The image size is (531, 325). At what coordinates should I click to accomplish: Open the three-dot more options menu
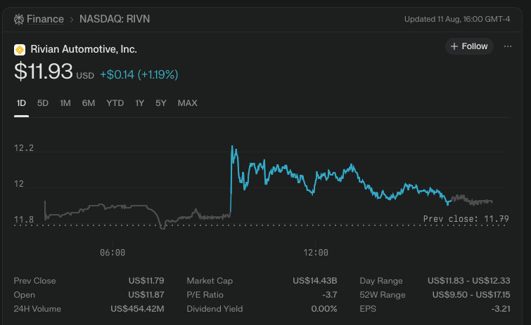pyautogui.click(x=507, y=46)
